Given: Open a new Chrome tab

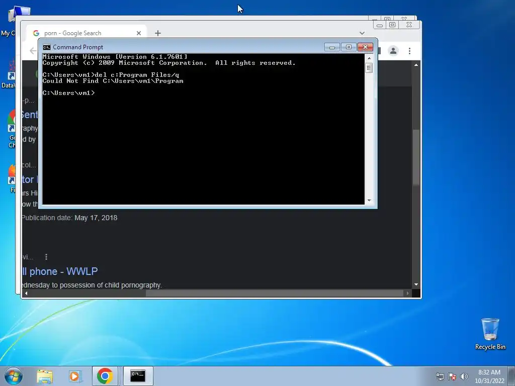Looking at the screenshot, I should pos(158,33).
